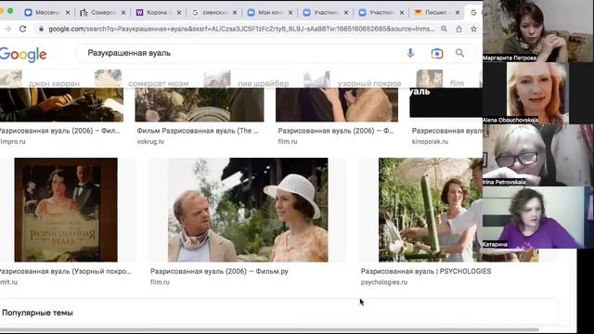
Task: Open Разрисованная вуаль | PSYCHOLOGIES link
Action: [426, 271]
